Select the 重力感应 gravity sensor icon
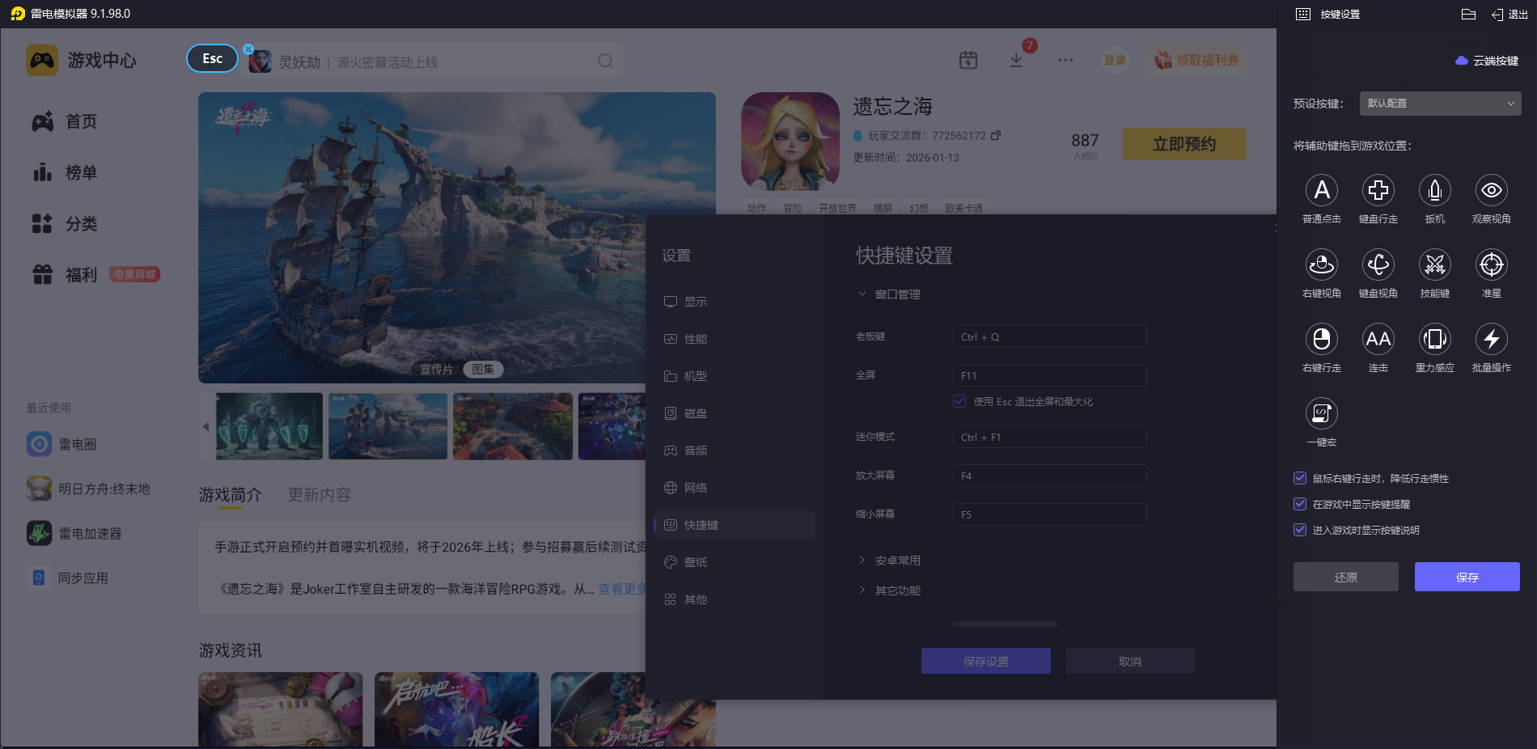Screen dimensions: 1537x749 pyautogui.click(x=1435, y=340)
